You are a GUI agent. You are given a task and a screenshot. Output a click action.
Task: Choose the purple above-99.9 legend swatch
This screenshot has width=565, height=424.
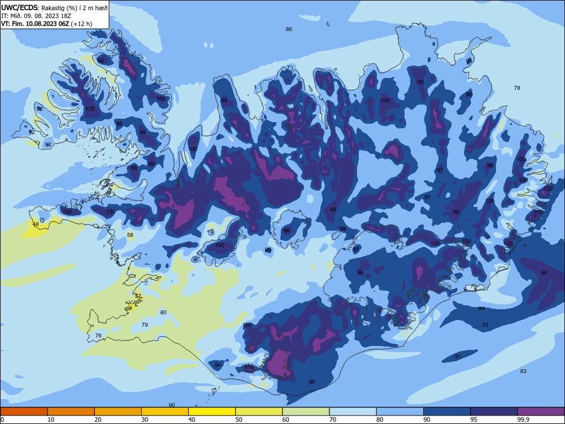[x=541, y=412]
